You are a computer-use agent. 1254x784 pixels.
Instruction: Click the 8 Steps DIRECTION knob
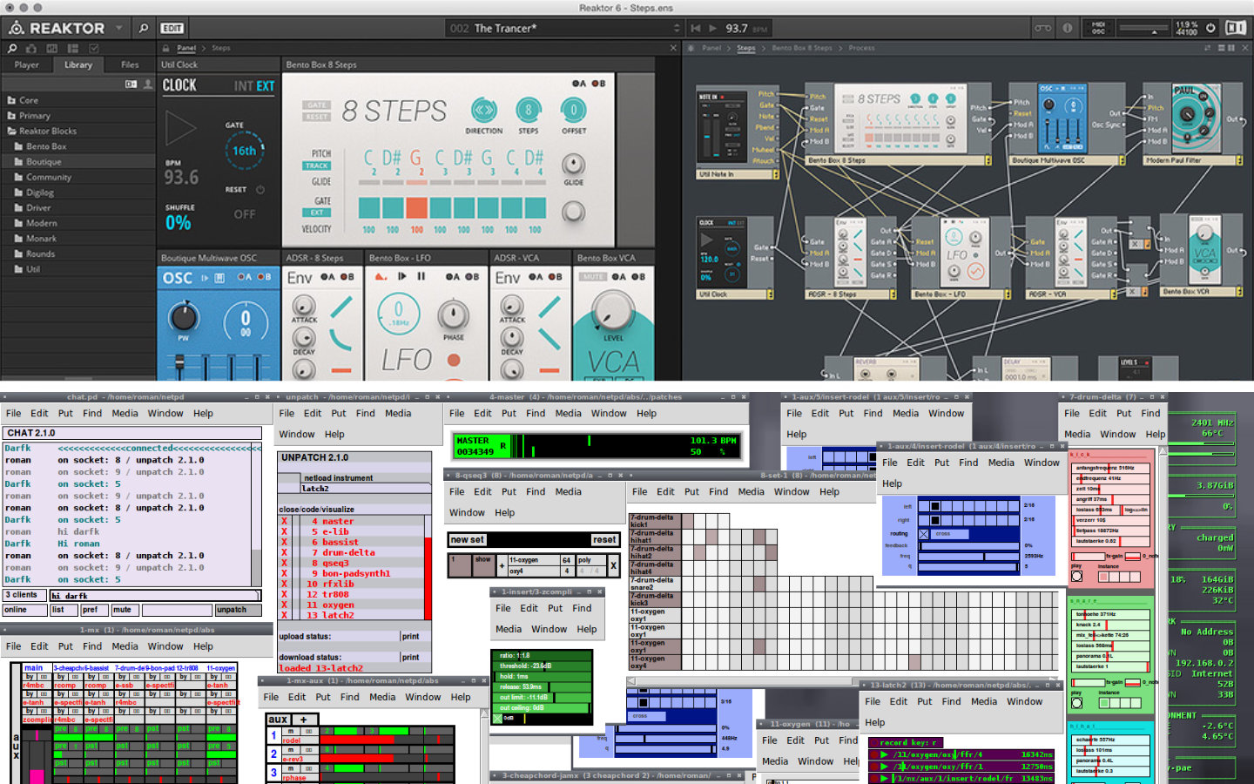pyautogui.click(x=483, y=110)
